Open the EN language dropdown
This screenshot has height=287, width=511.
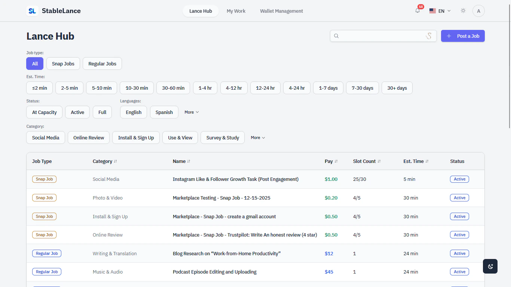[x=440, y=11]
